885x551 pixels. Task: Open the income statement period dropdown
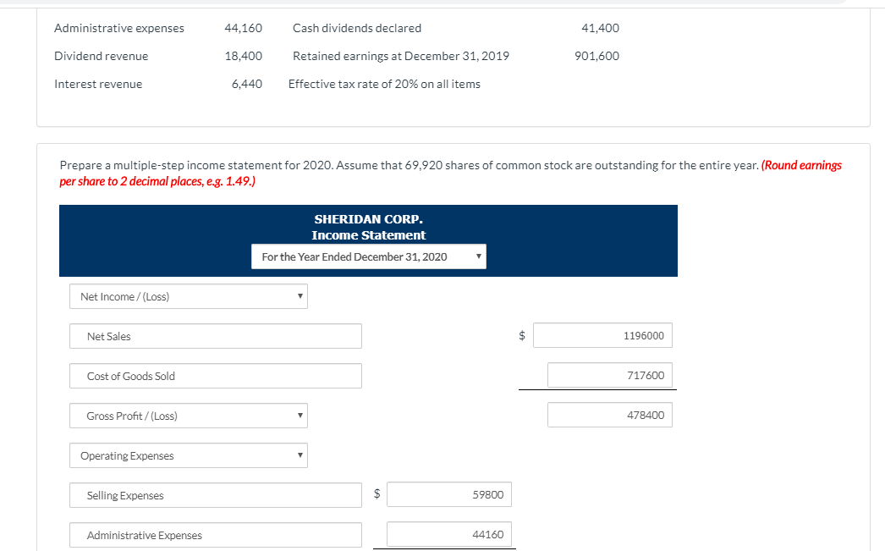tap(368, 256)
